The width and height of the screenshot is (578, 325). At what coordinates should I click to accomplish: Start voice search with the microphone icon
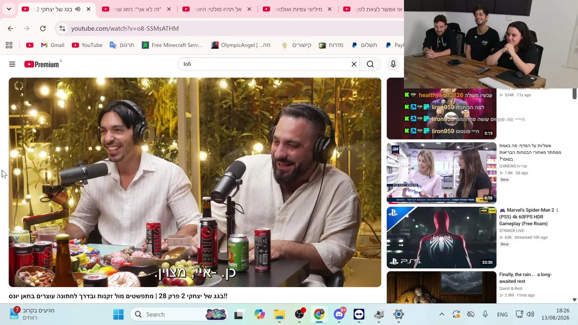393,64
